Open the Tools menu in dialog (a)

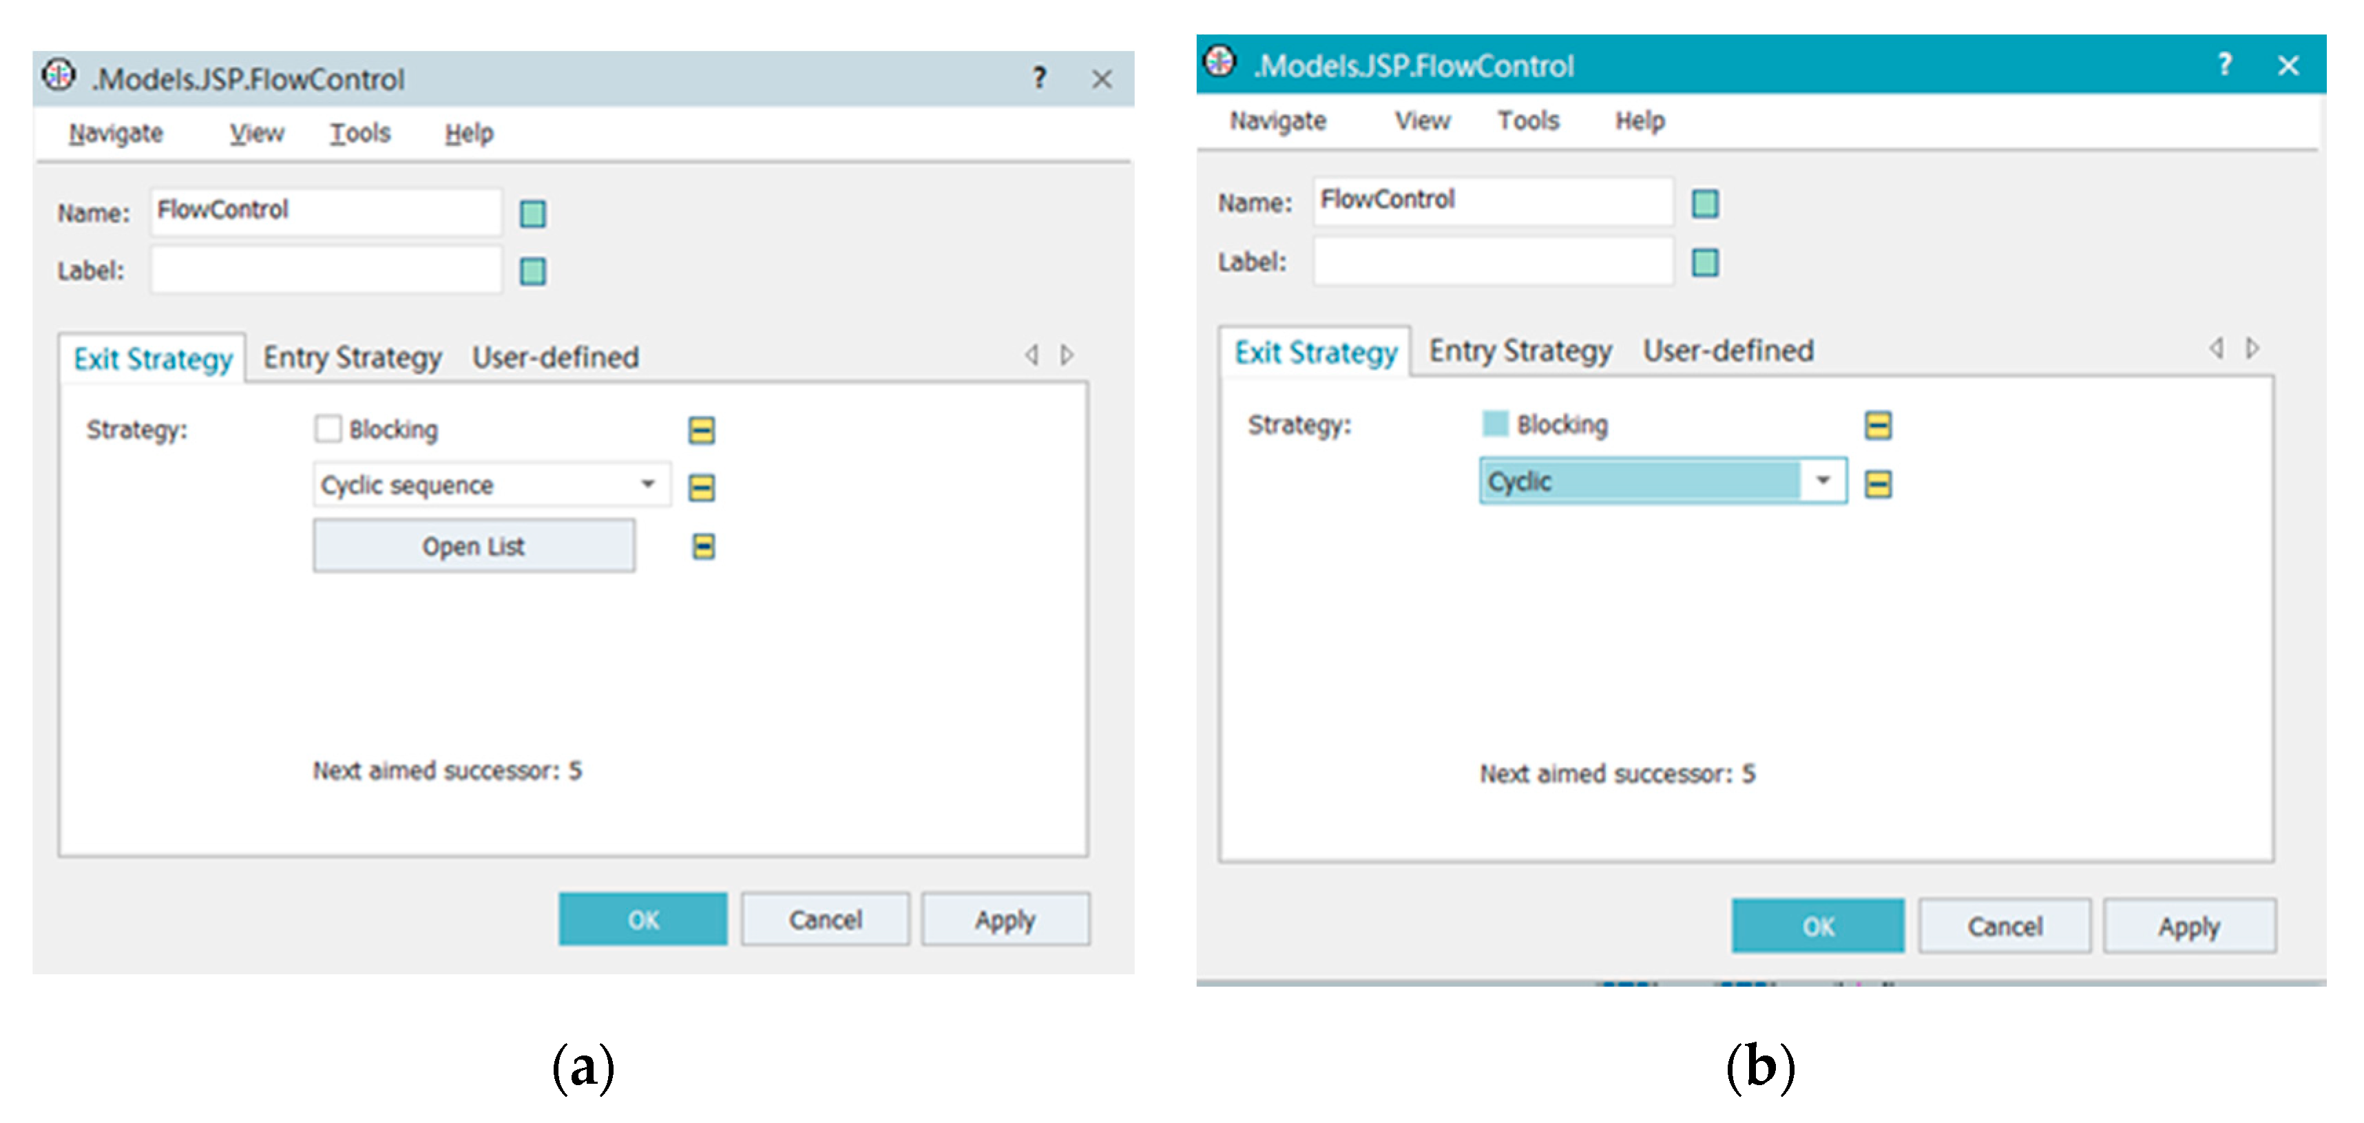tap(361, 134)
